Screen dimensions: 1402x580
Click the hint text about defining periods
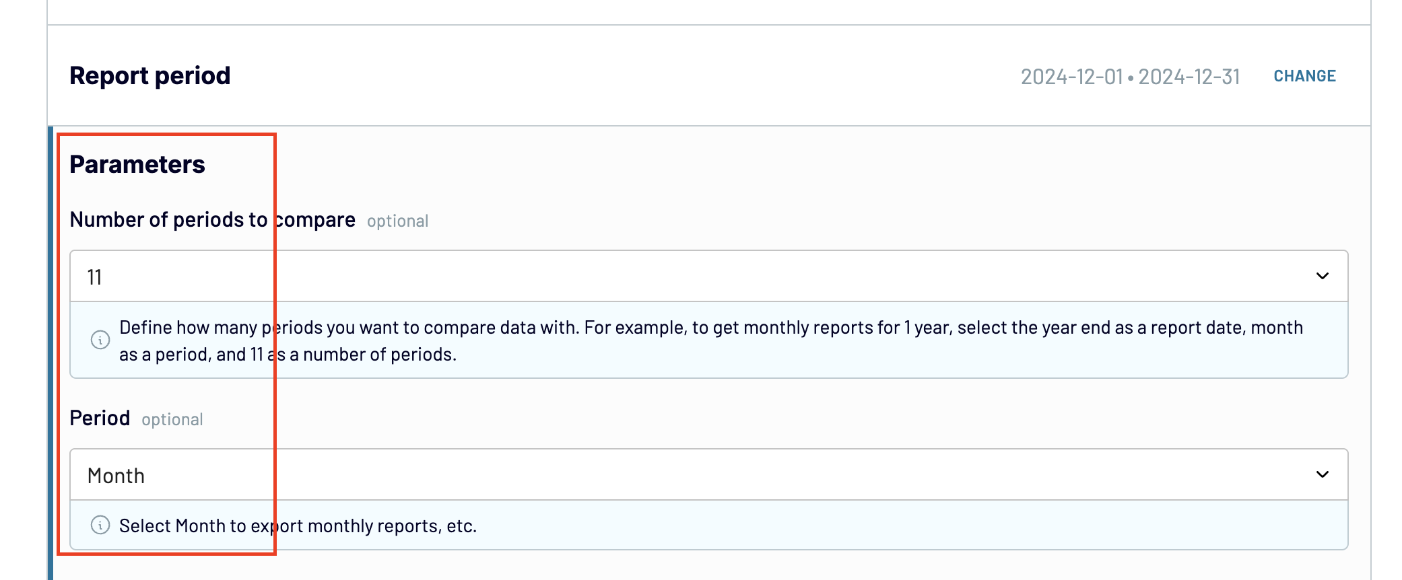coord(711,340)
